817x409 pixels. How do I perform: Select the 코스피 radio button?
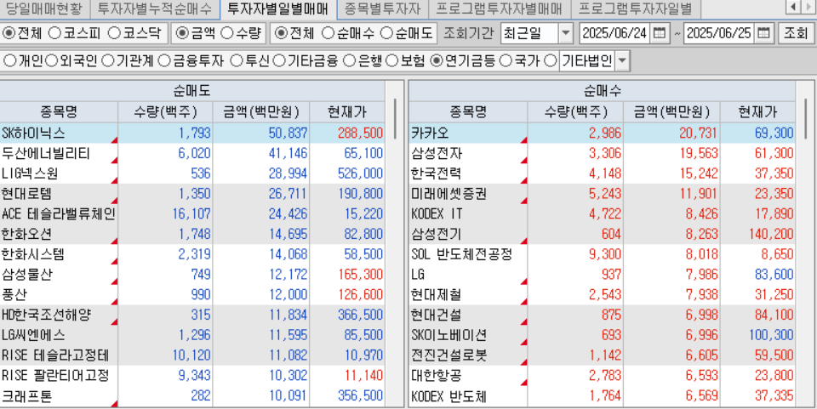(54, 33)
